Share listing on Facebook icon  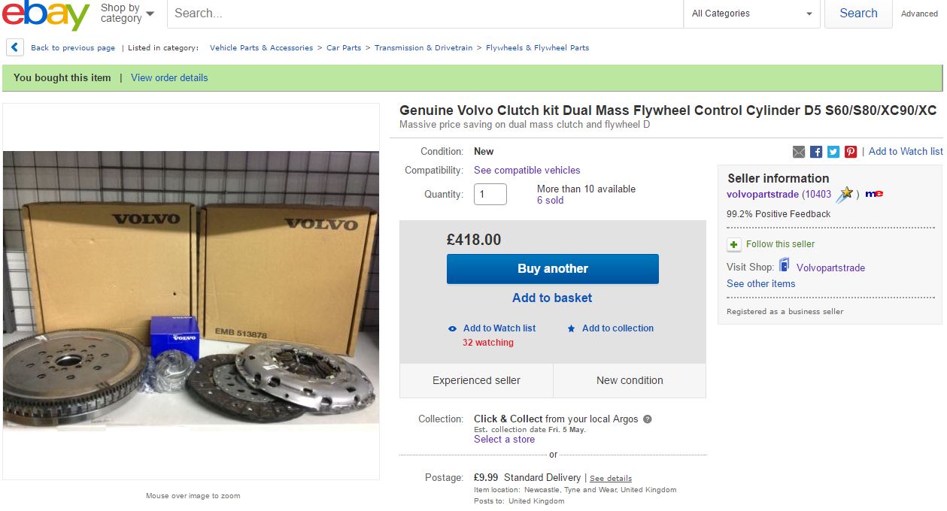click(x=816, y=152)
